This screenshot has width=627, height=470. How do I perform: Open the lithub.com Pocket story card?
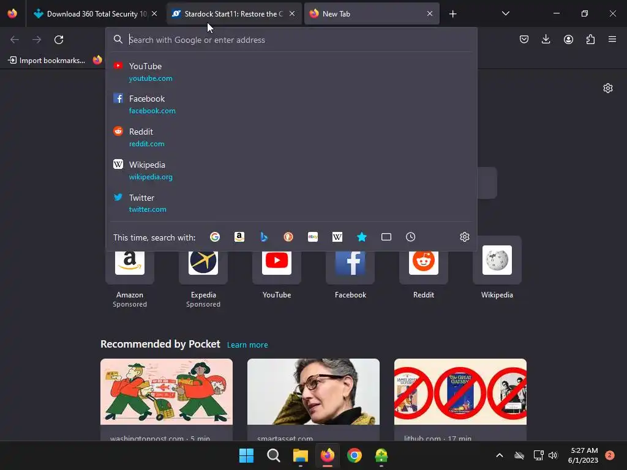(460, 400)
